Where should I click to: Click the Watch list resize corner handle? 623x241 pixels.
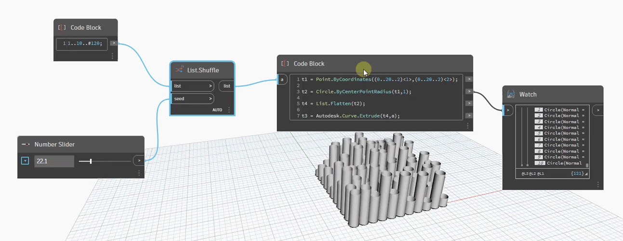tap(587, 174)
